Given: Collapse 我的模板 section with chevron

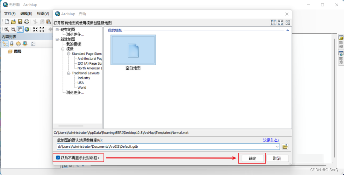Looking at the screenshot, I should pos(287,31).
